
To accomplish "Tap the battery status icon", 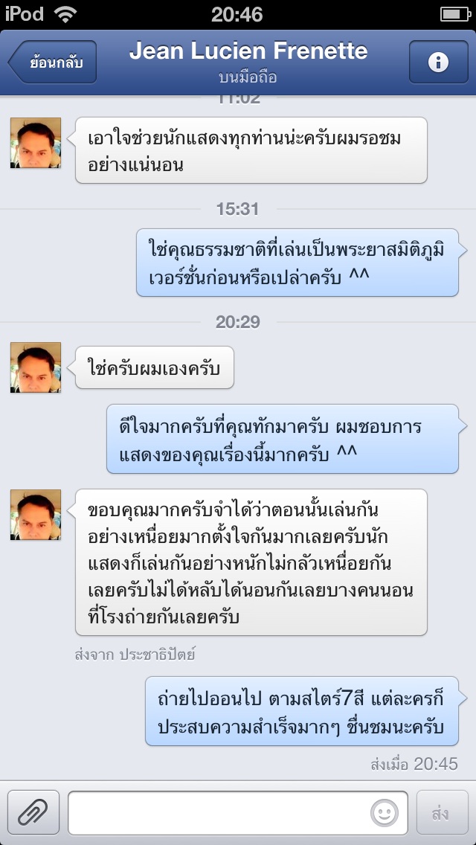I will (455, 14).
